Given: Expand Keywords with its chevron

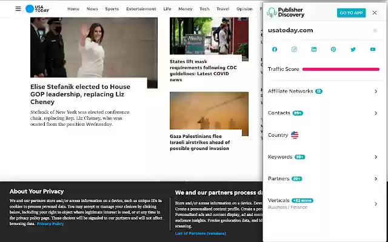Looking at the screenshot, I should pyautogui.click(x=376, y=157).
